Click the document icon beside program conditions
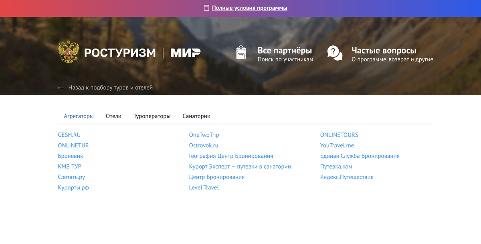This screenshot has height=244, width=481. 206,8
